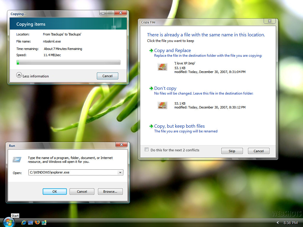
Task: Click the green arrow beside Copy and Replace
Action: click(151, 51)
